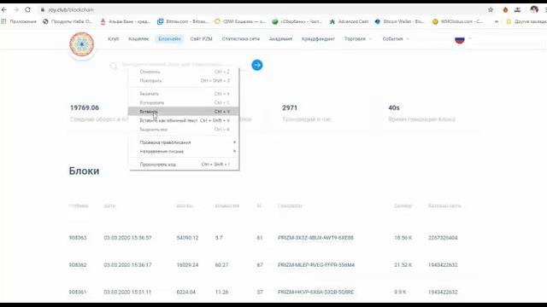Choose Вставить in the context menu
Image resolution: width=547 pixels, height=307 pixels.
[x=184, y=112]
